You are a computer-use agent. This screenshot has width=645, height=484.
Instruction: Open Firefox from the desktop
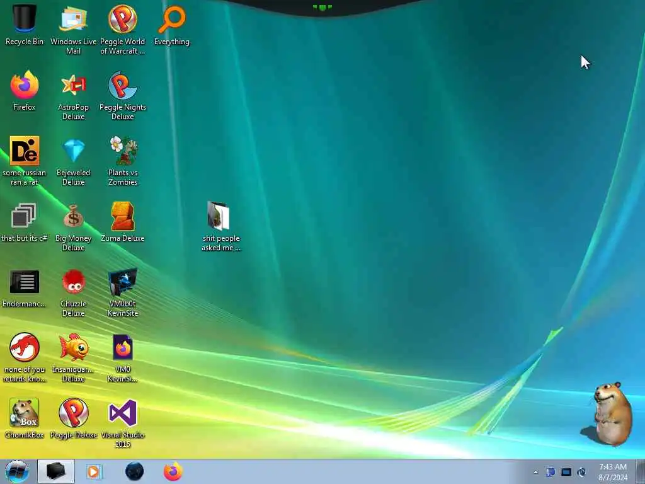click(25, 91)
